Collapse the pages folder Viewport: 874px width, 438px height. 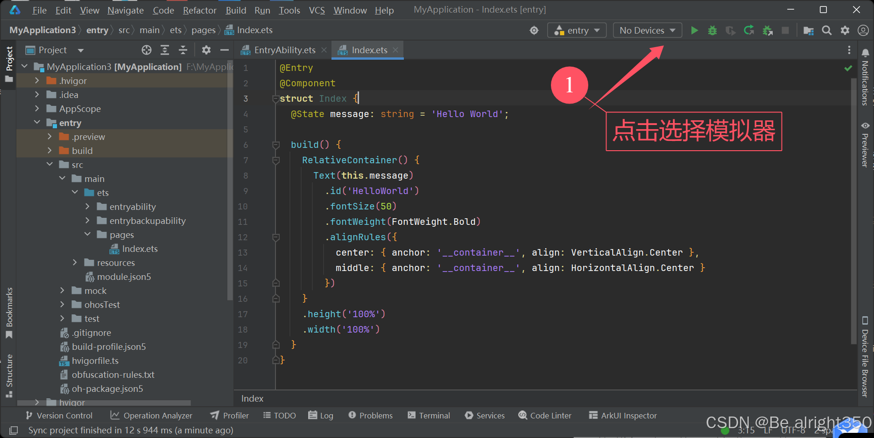click(87, 235)
